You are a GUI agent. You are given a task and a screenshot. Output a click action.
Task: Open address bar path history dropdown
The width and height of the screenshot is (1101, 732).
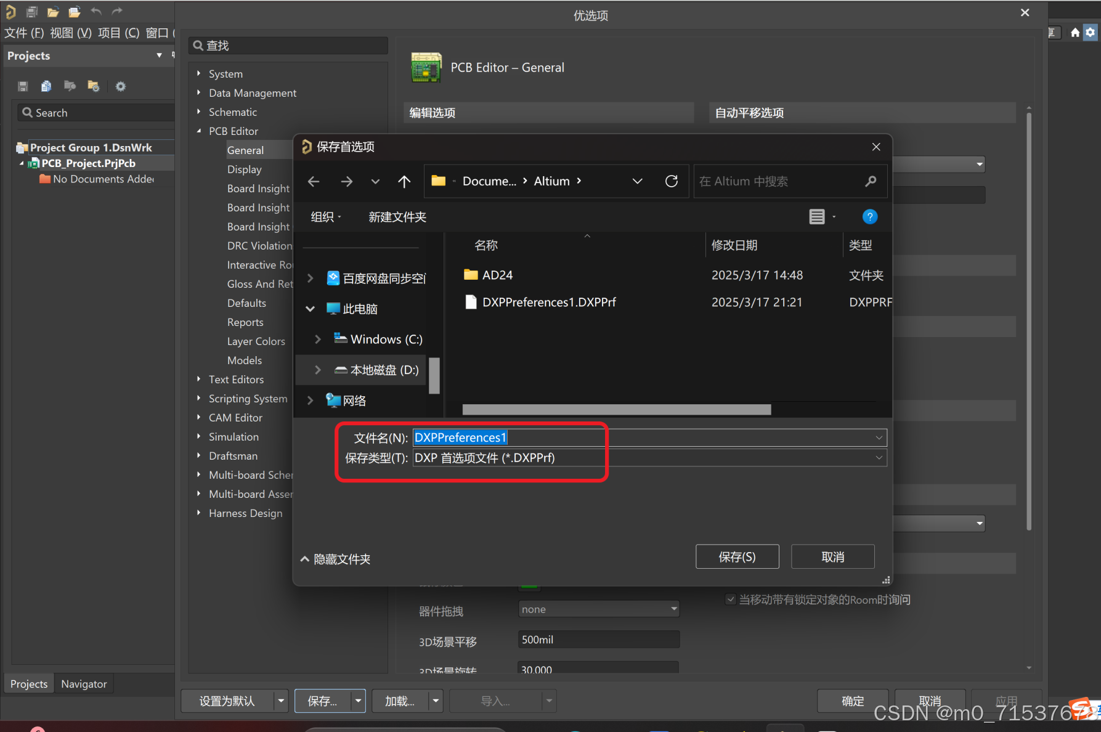(x=638, y=181)
